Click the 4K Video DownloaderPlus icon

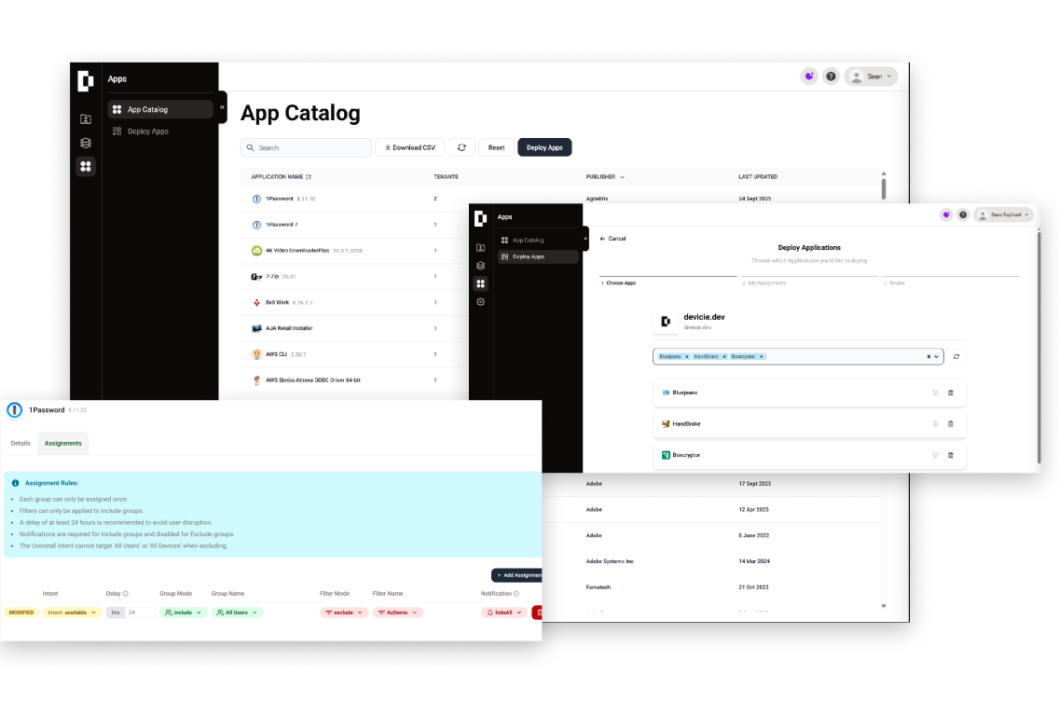coord(256,251)
